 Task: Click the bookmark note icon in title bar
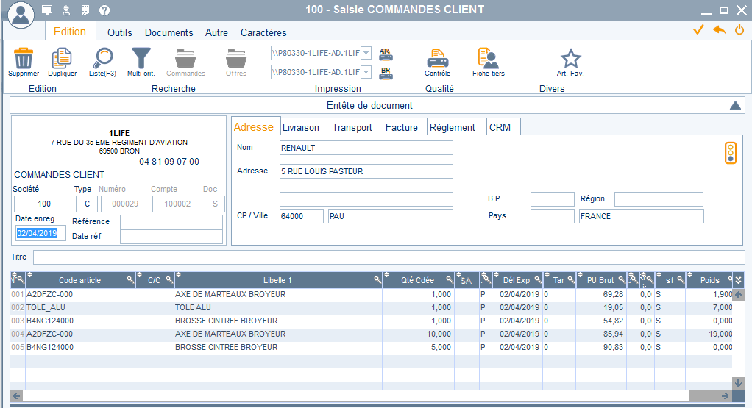pyautogui.click(x=85, y=10)
